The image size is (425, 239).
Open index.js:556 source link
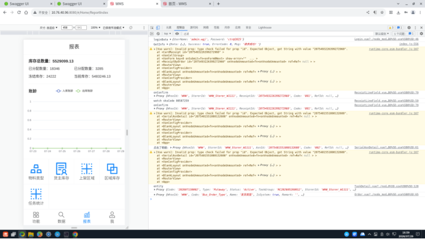point(409,44)
